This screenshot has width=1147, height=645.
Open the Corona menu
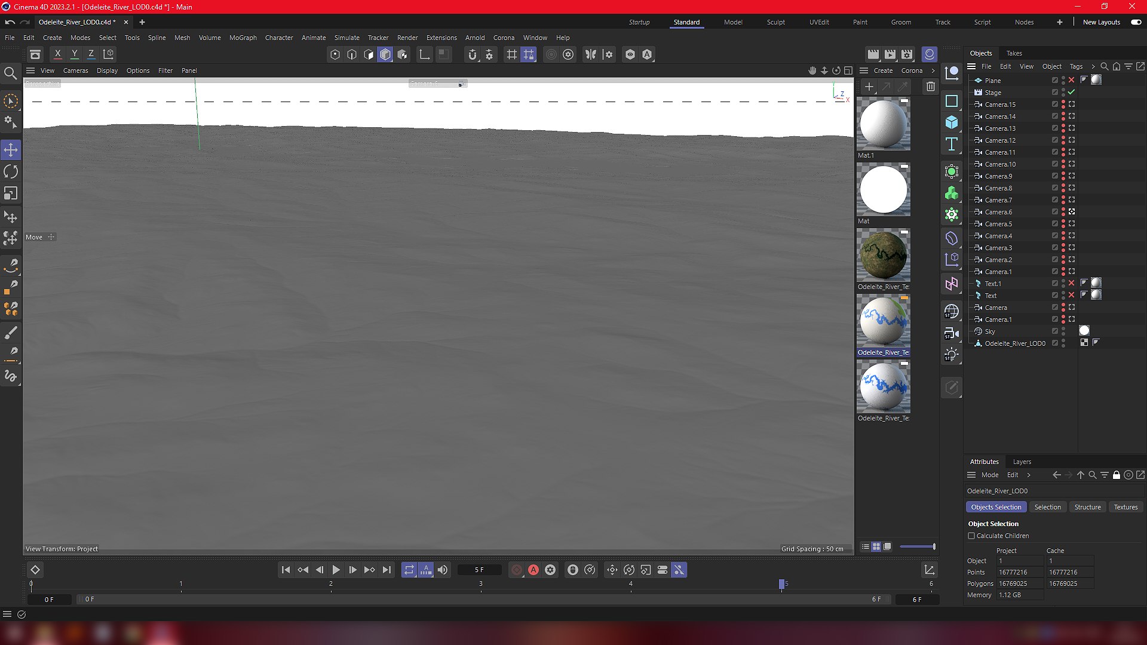pos(504,38)
